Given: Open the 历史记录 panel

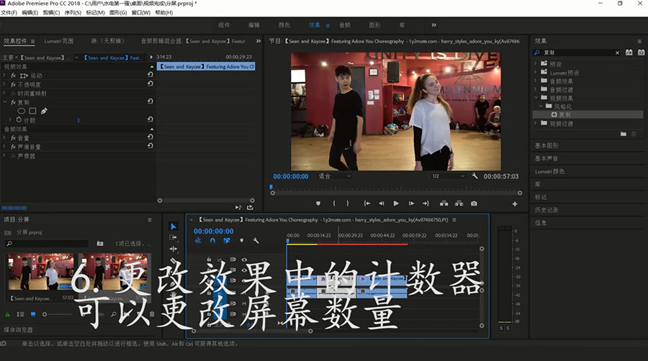Looking at the screenshot, I should pyautogui.click(x=547, y=210).
